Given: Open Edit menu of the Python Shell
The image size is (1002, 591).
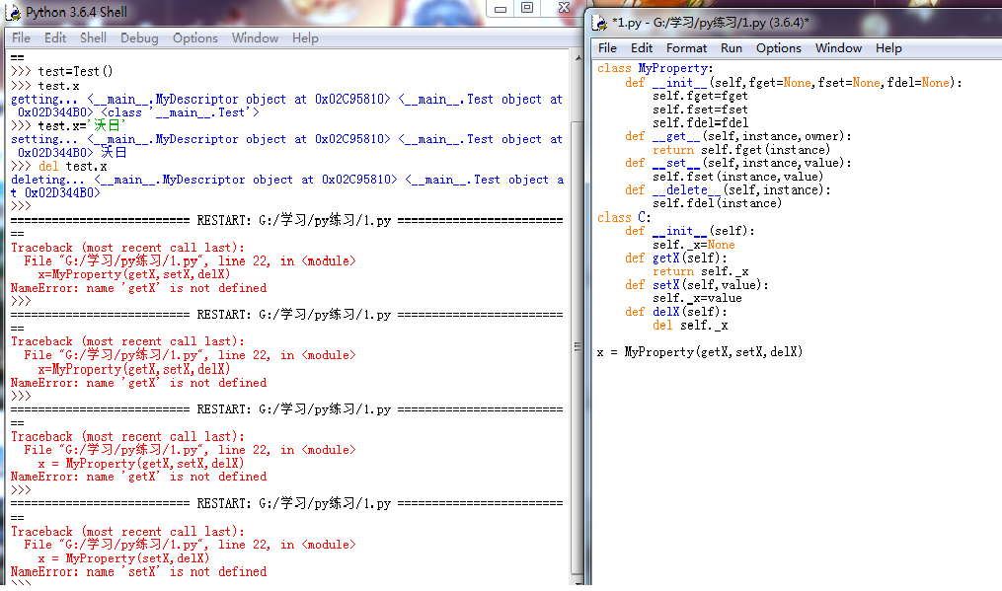Looking at the screenshot, I should (x=55, y=37).
